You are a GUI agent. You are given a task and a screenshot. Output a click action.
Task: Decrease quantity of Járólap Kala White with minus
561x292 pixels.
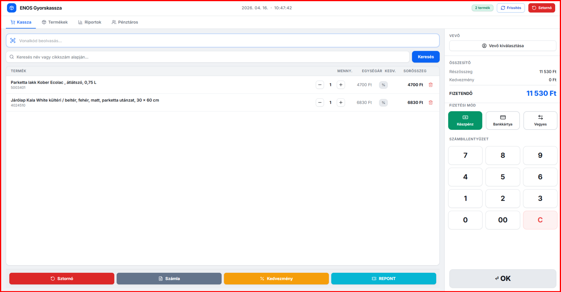click(320, 103)
